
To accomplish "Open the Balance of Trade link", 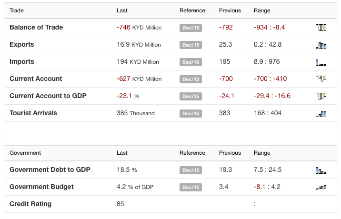I will pos(36,28).
